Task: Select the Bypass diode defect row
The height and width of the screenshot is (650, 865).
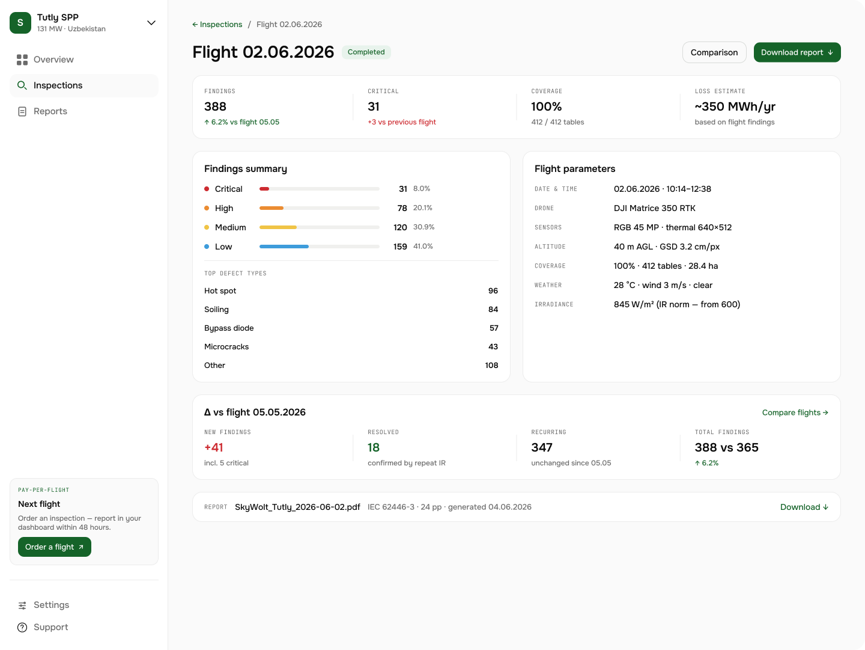Action: (x=351, y=328)
